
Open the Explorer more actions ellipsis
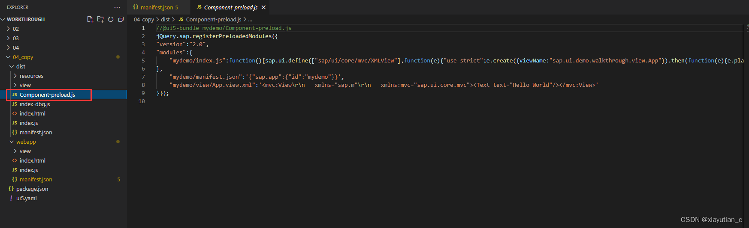click(117, 7)
